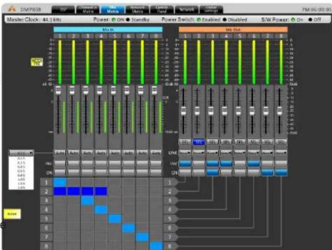Click the logo icon next to DMP608
This screenshot has height=250, width=332.
click(12, 9)
